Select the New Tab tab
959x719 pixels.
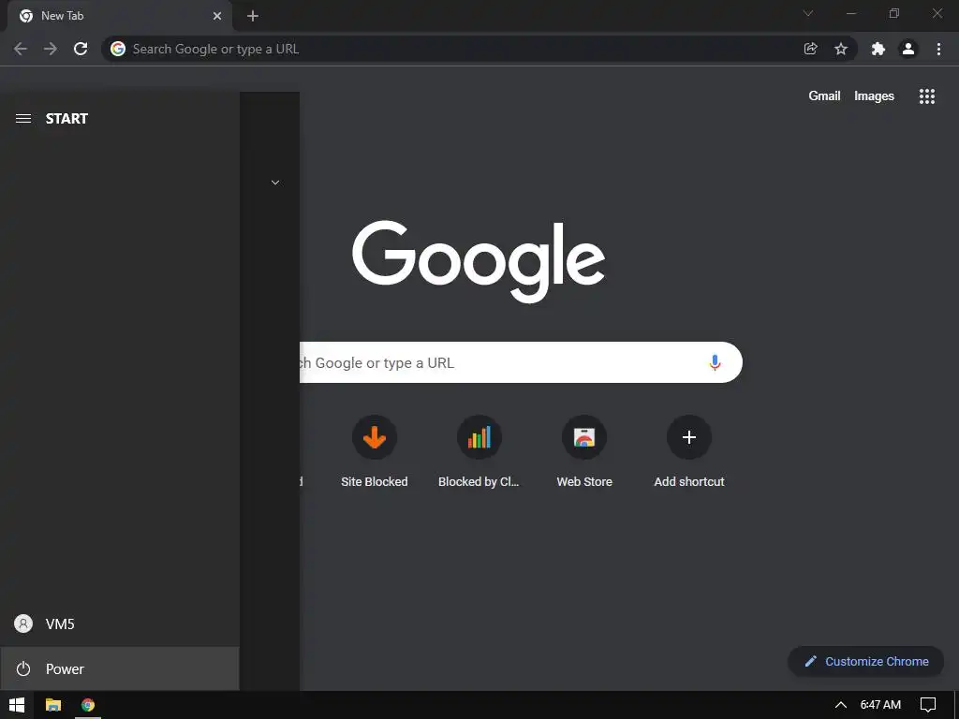click(x=119, y=16)
